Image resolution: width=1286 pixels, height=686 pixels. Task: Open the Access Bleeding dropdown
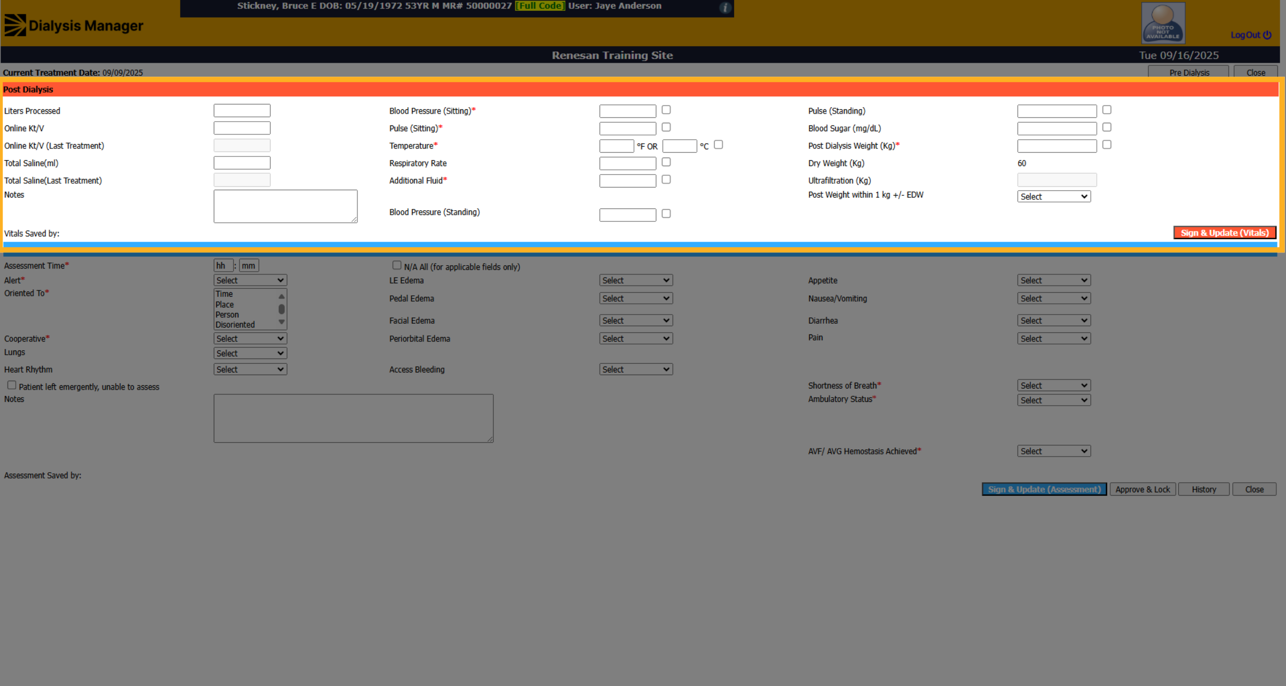coord(636,369)
